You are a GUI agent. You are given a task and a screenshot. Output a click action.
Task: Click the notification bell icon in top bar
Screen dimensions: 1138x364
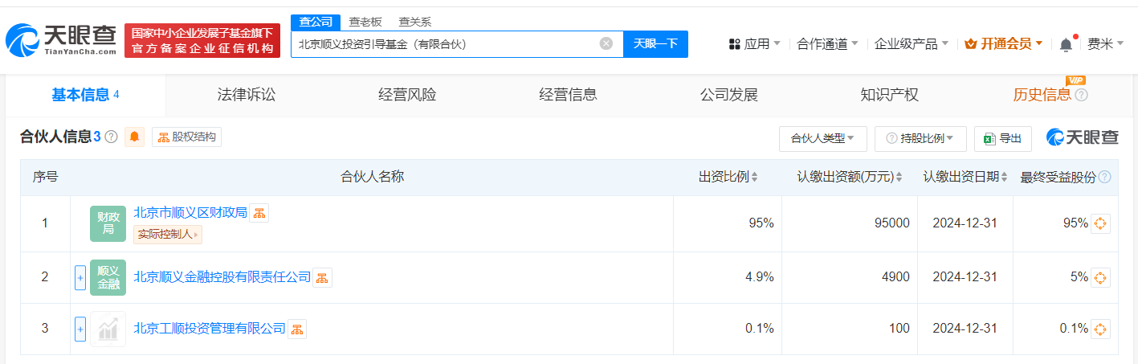coord(1066,44)
